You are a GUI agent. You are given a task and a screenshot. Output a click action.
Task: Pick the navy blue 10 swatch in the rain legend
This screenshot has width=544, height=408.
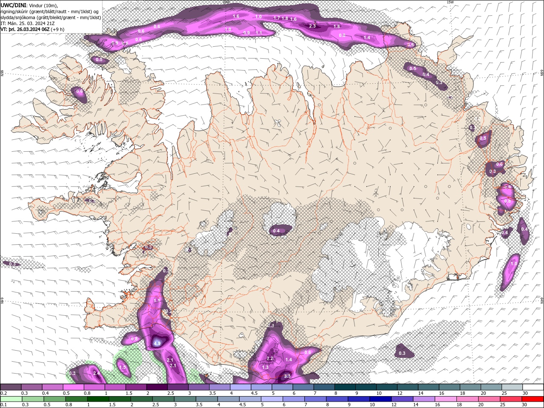pyautogui.click(x=380, y=399)
